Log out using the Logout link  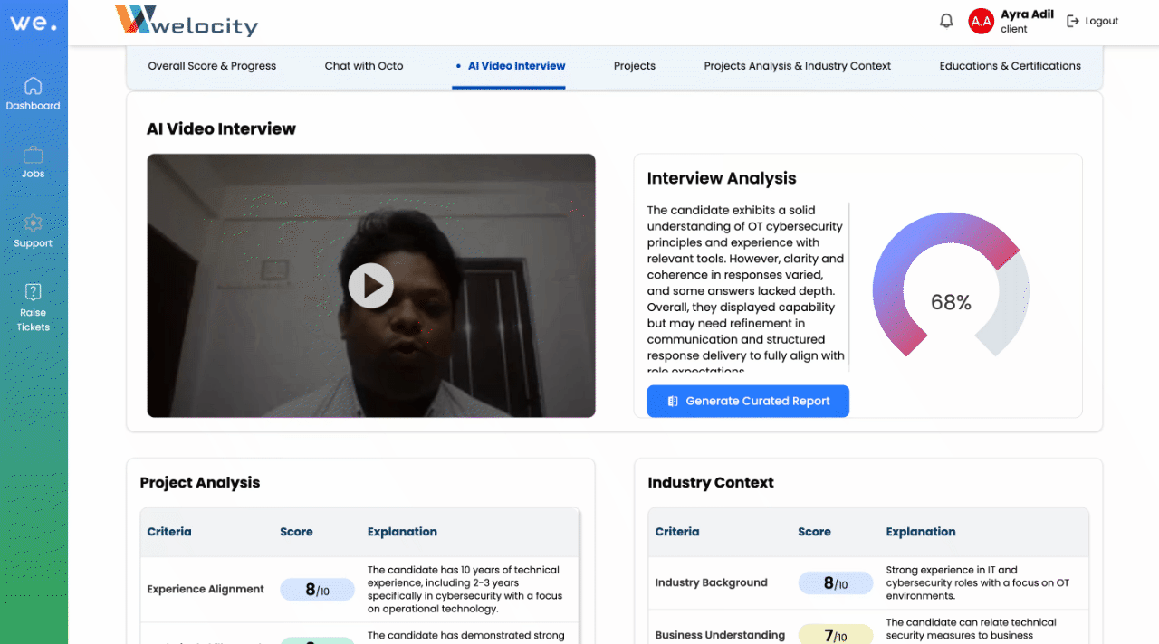[x=1093, y=21]
